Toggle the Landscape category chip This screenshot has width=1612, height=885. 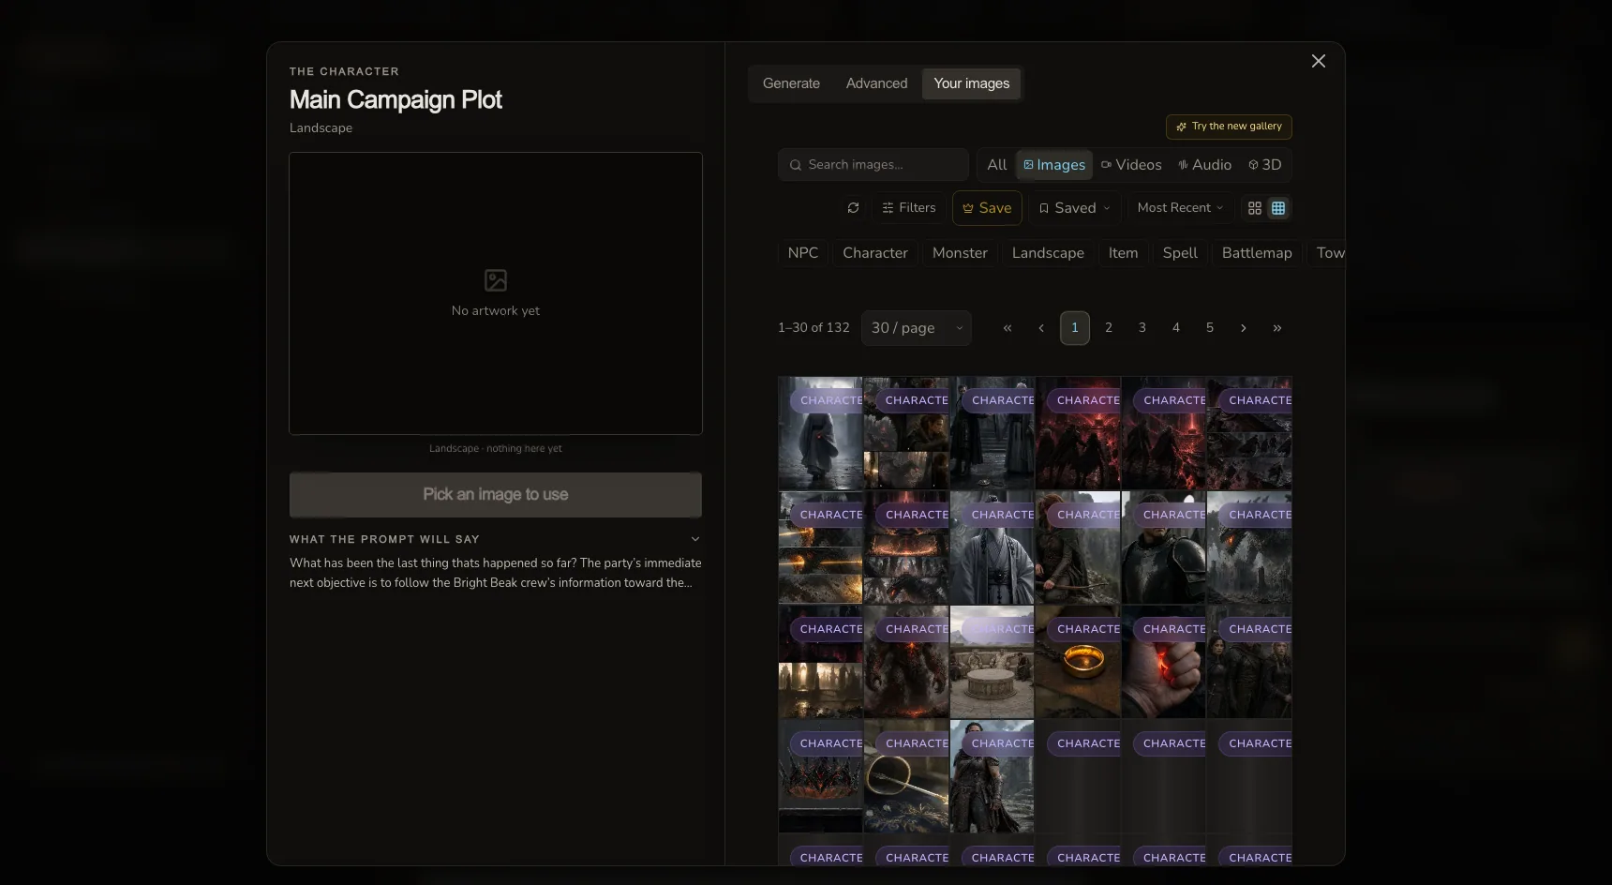[1048, 253]
